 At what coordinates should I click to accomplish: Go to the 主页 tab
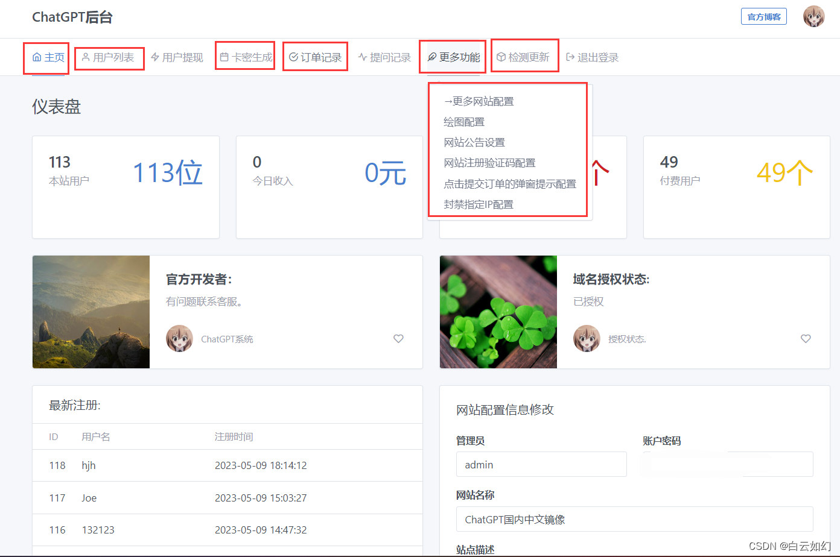[49, 57]
